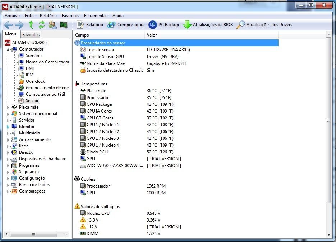Go up one level with green arrow
Image resolution: width=336 pixels, height=242 pixels.
(x=31, y=25)
